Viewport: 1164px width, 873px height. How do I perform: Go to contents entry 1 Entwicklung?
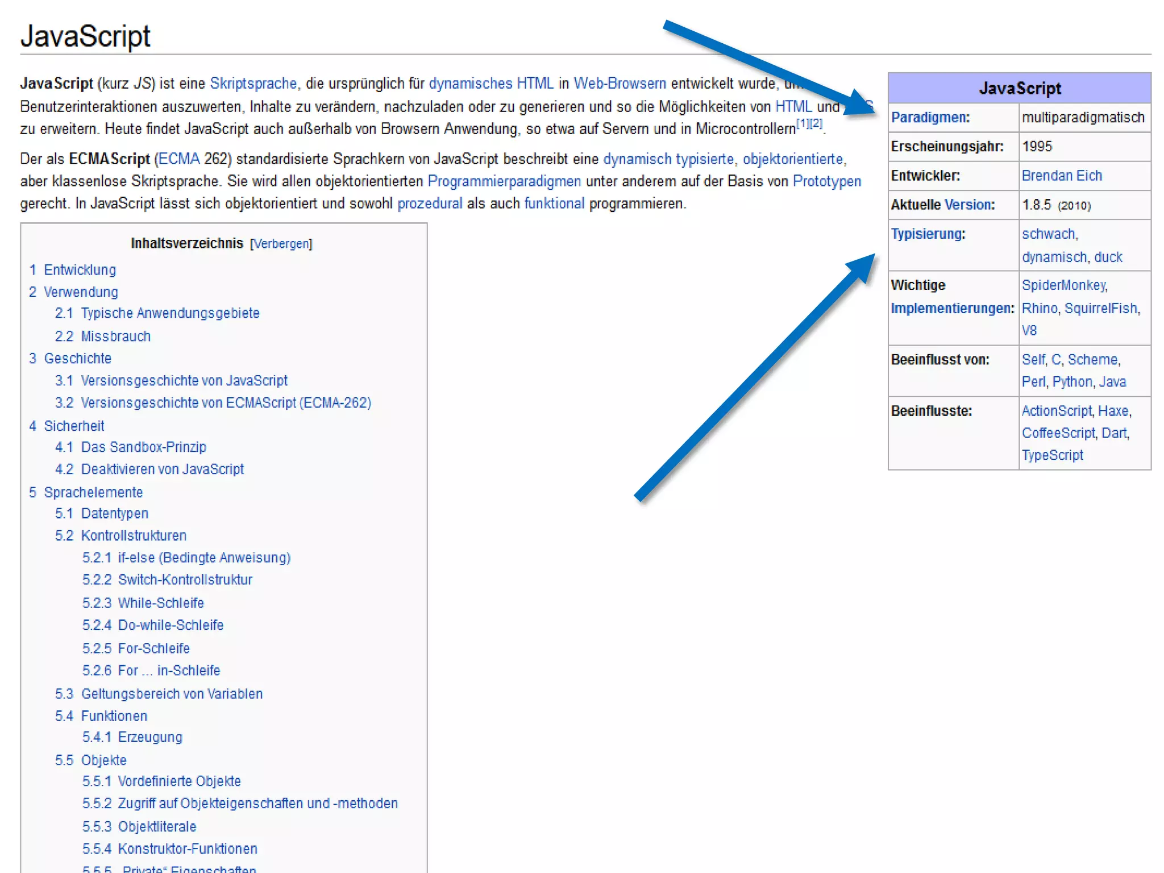click(80, 270)
